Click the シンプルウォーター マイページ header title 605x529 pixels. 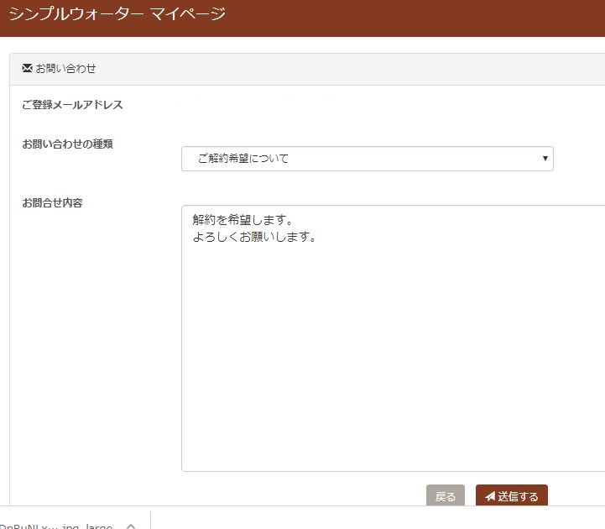pos(117,14)
